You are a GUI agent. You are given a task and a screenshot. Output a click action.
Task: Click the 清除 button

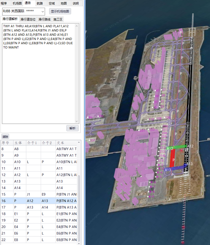[x=5, y=137]
